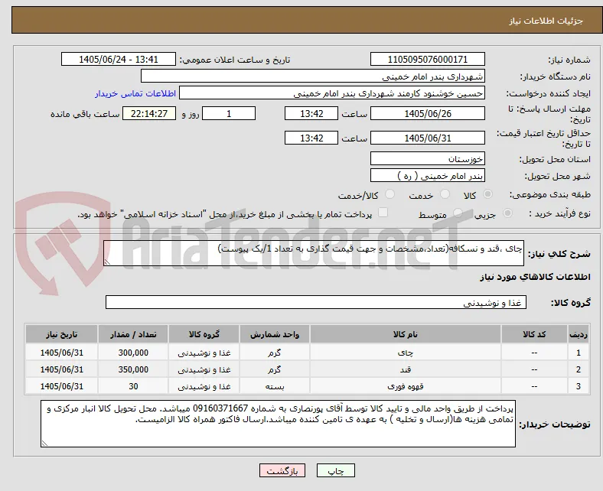Click the ردیف column header
The height and width of the screenshot is (491, 603).
(x=578, y=334)
